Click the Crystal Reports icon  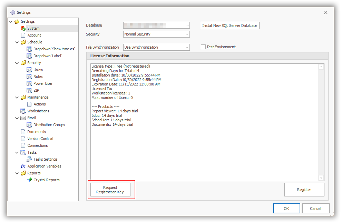(x=29, y=180)
